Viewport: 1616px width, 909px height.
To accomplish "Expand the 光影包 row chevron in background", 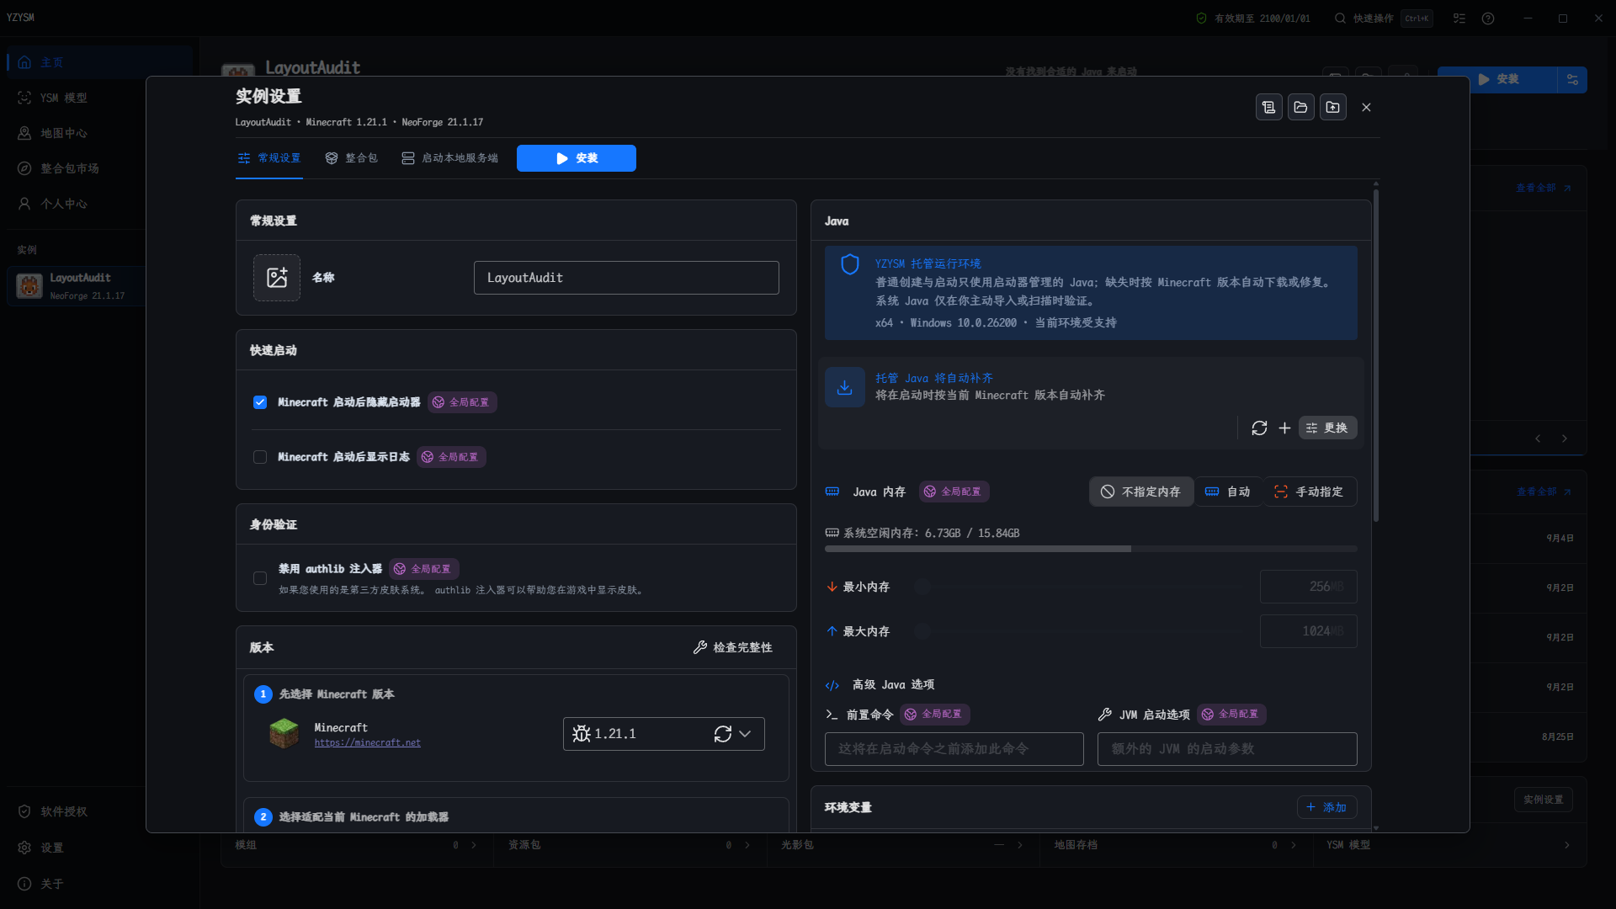I will (x=1020, y=845).
